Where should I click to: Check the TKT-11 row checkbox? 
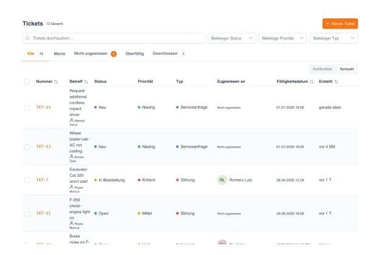point(27,214)
